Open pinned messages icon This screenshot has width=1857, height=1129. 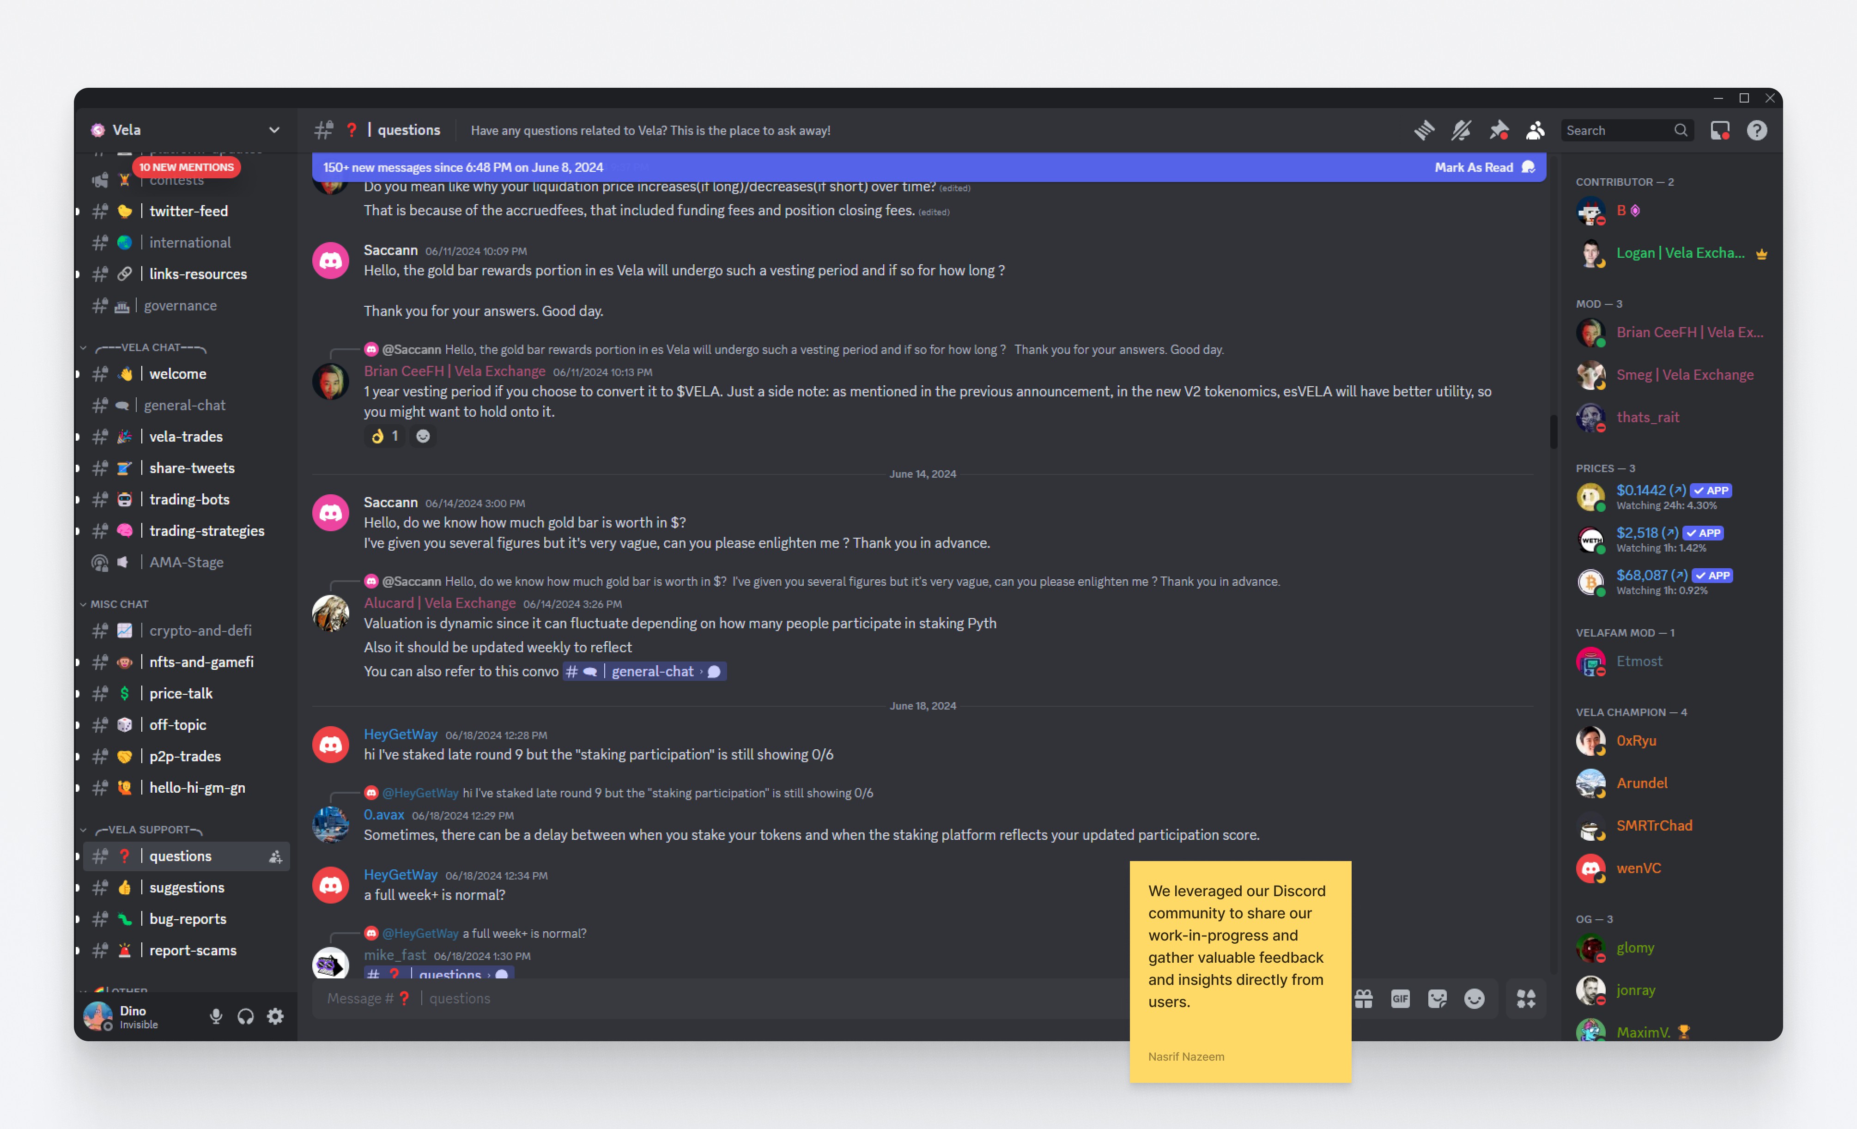(x=1498, y=130)
